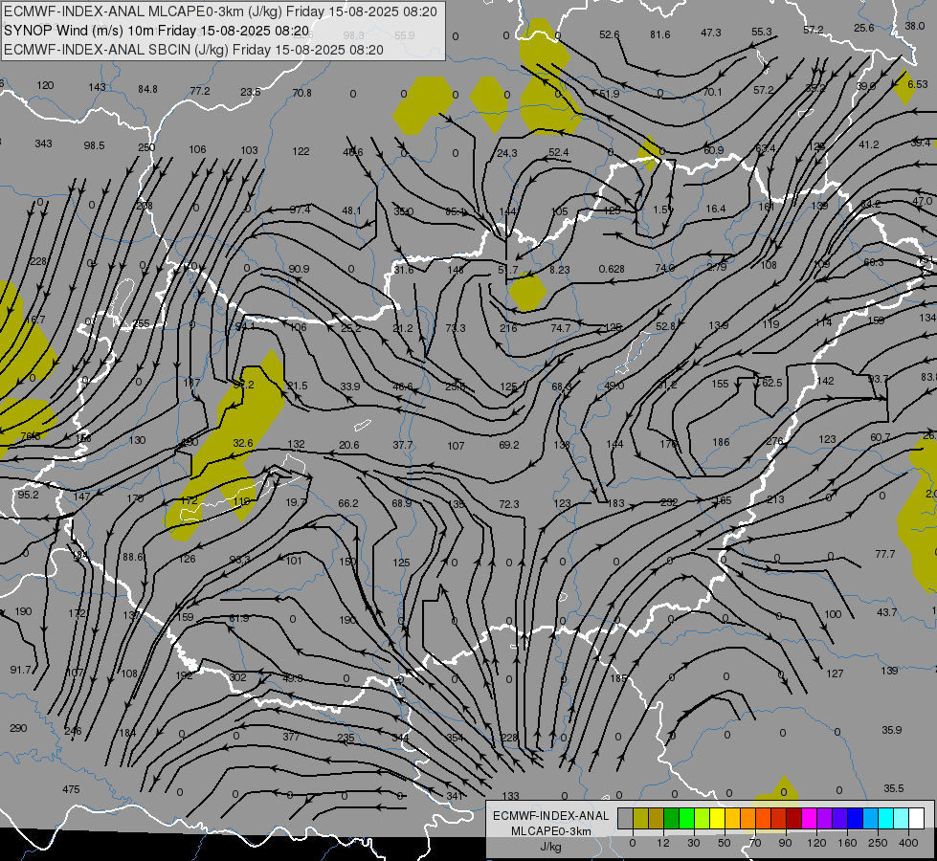937x861 pixels.
Task: Click the map value '77.2'
Action: (x=200, y=91)
